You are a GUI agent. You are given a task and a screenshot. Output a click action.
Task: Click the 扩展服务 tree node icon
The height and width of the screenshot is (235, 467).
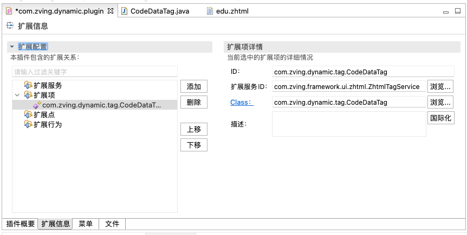[x=28, y=85]
